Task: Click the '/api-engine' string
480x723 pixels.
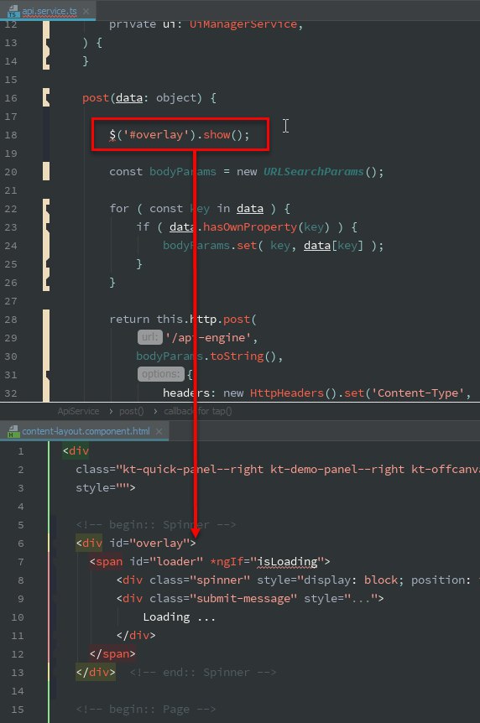Action: click(x=208, y=337)
